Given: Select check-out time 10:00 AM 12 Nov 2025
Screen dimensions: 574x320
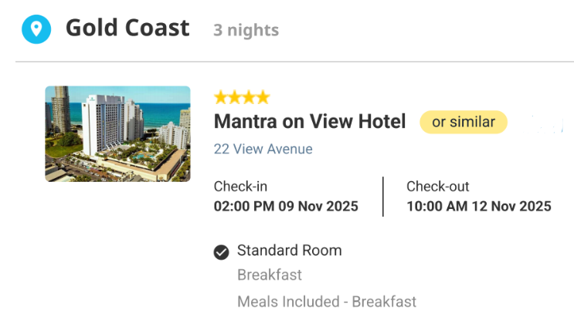Looking at the screenshot, I should (x=479, y=207).
